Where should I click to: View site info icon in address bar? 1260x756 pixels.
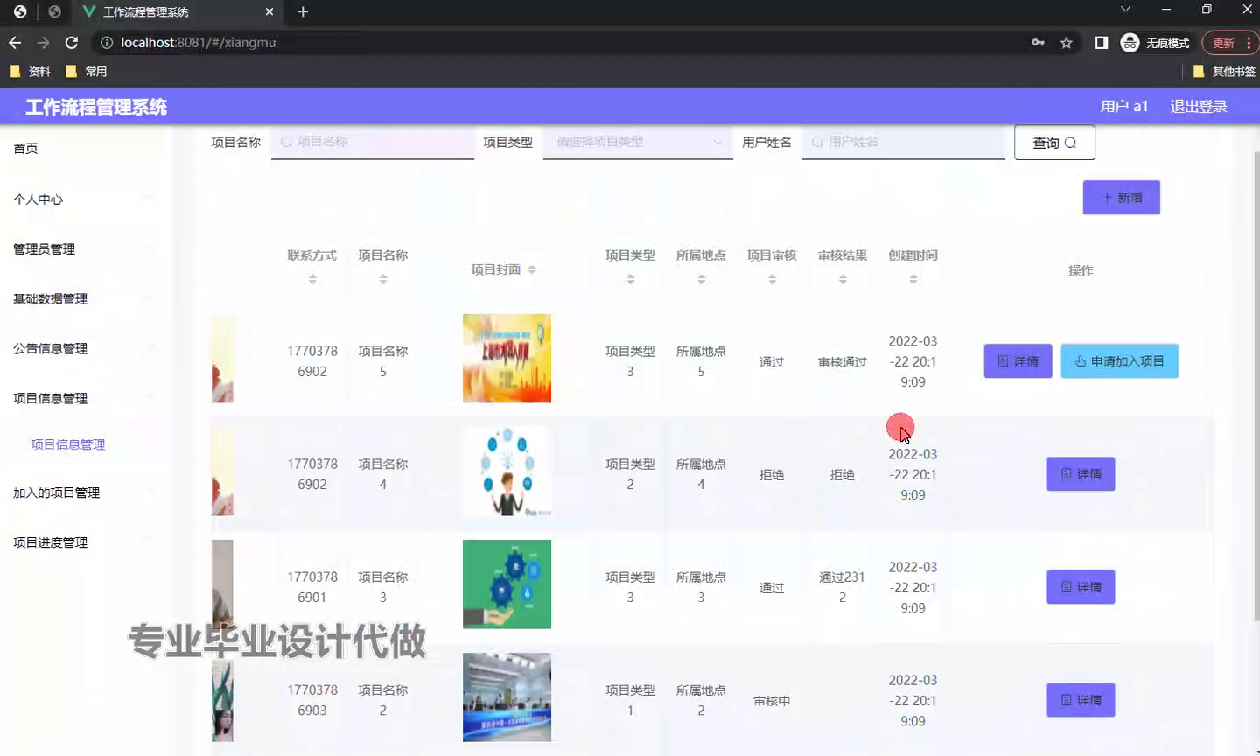point(107,42)
